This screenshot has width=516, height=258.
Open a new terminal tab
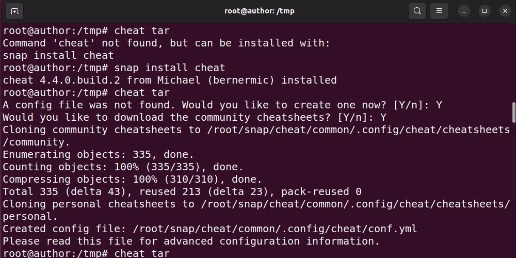coord(14,11)
